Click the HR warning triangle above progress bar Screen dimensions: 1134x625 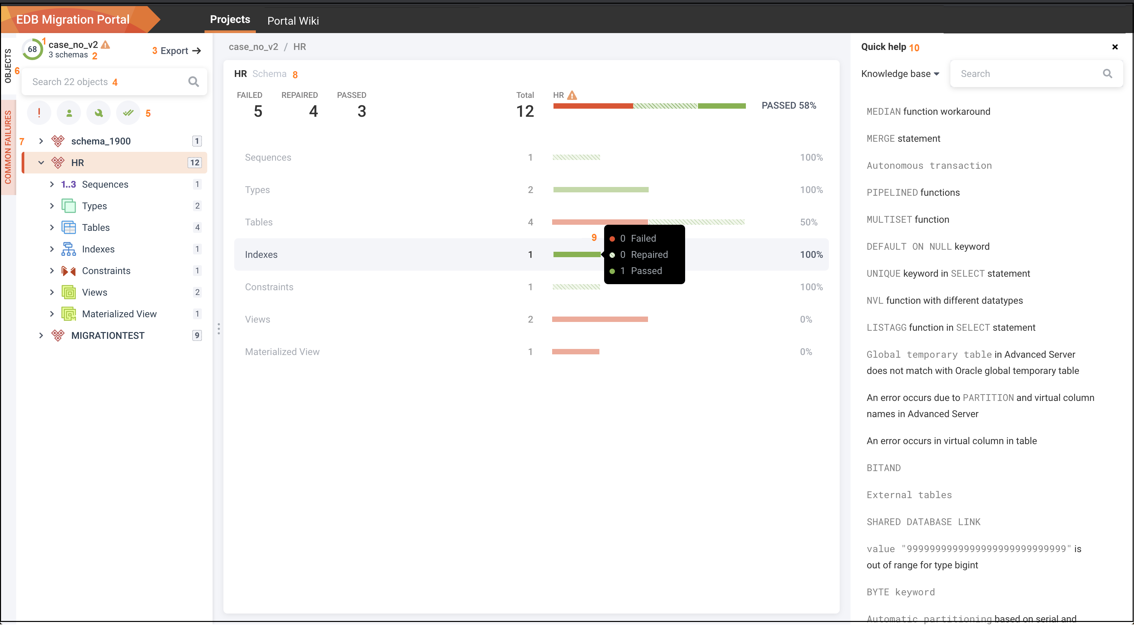572,95
